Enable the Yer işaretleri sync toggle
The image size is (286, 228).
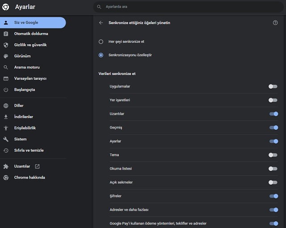click(273, 100)
